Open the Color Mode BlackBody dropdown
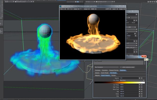Image resolution: width=157 pixels, height=100 pixels. [x=132, y=80]
